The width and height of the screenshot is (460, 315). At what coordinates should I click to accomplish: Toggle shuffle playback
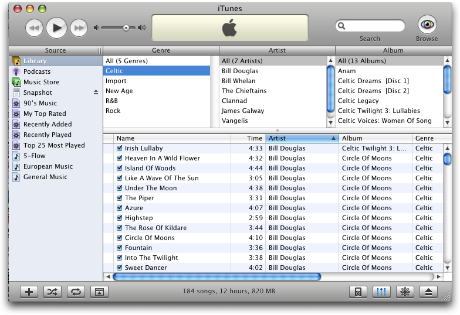(x=53, y=292)
